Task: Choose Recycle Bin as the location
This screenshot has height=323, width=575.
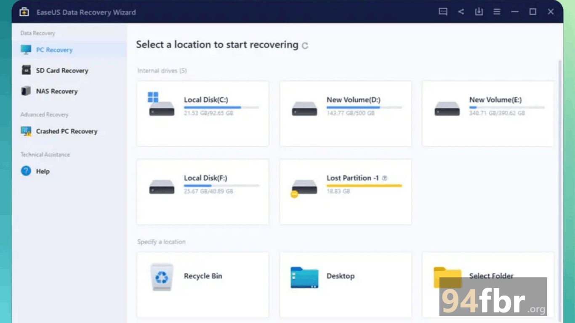Action: pos(203,285)
